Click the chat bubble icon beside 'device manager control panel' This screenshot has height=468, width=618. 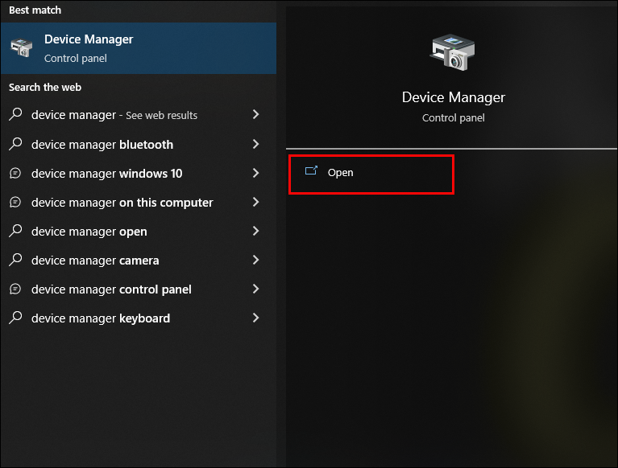(15, 289)
